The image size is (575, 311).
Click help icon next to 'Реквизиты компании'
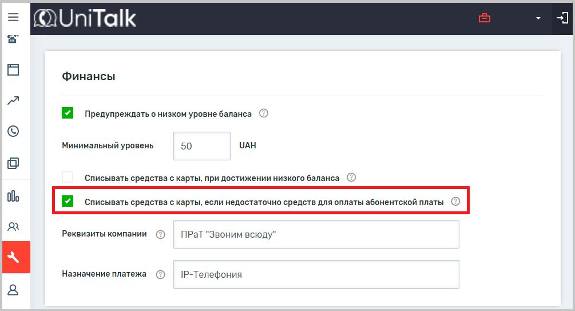click(160, 234)
